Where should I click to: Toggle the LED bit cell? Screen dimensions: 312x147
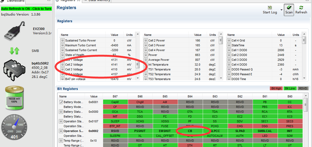pos(265,136)
